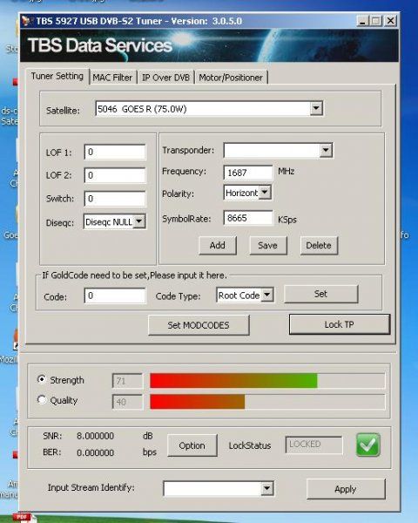Open the Motor/Positioner tab

[x=231, y=78]
